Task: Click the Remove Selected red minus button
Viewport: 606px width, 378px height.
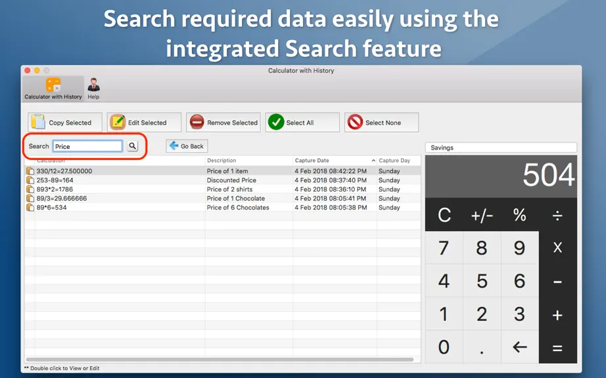Action: point(223,122)
